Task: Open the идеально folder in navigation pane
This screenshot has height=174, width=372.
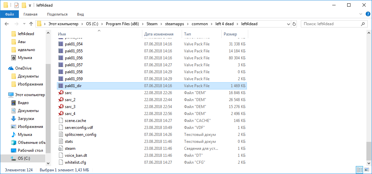Action: (23, 50)
